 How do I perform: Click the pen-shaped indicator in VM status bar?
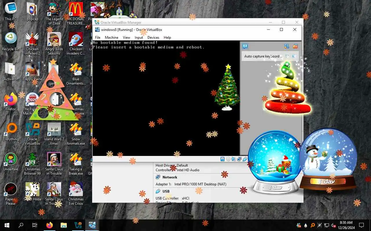click(245, 159)
